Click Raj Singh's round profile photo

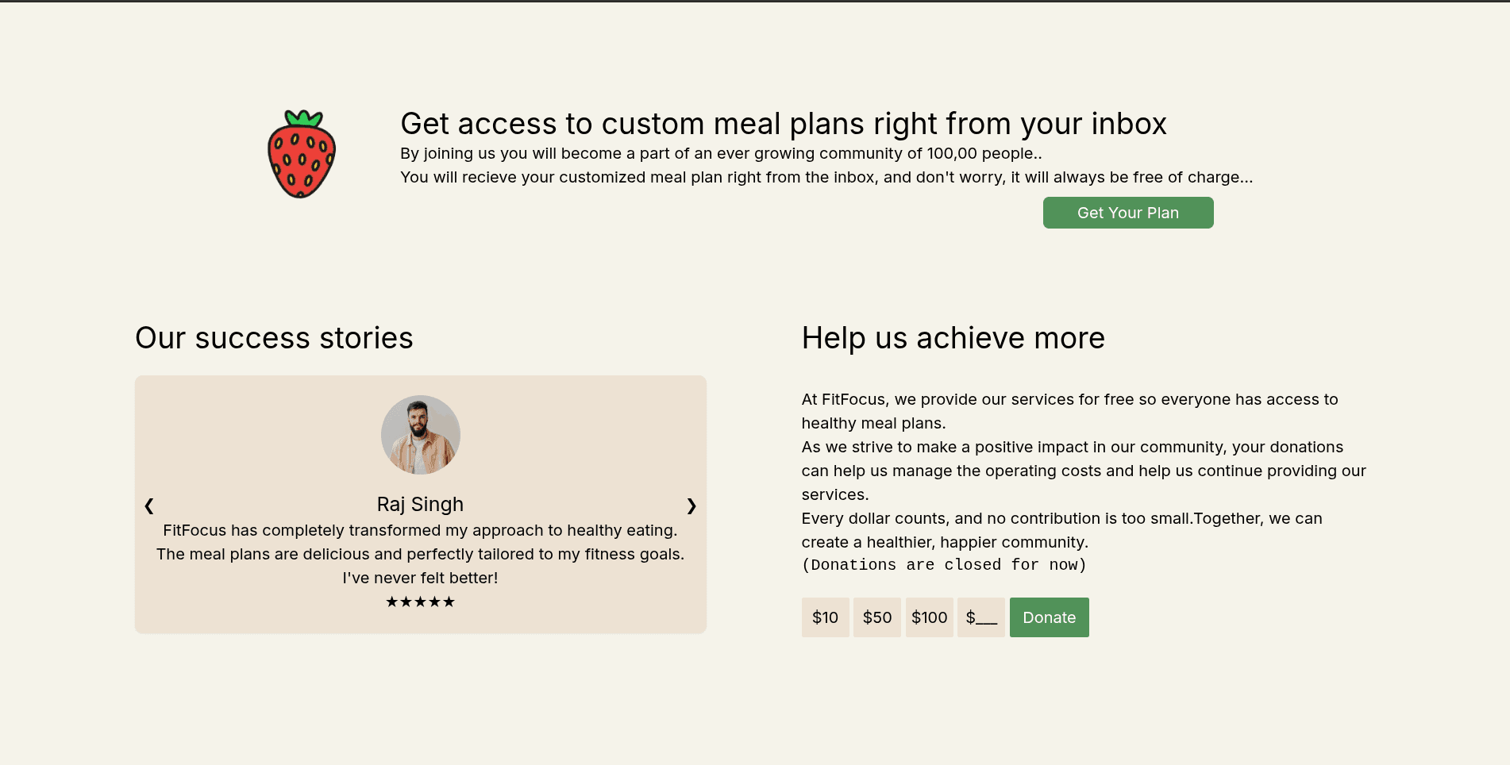[420, 435]
